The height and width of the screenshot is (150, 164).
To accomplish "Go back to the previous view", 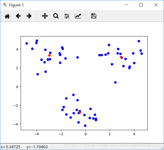I will tap(18, 16).
